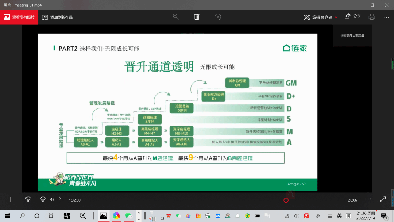Screen dimensions: 394x222
Task: Skip back 10 seconds
Action: click(x=28, y=199)
